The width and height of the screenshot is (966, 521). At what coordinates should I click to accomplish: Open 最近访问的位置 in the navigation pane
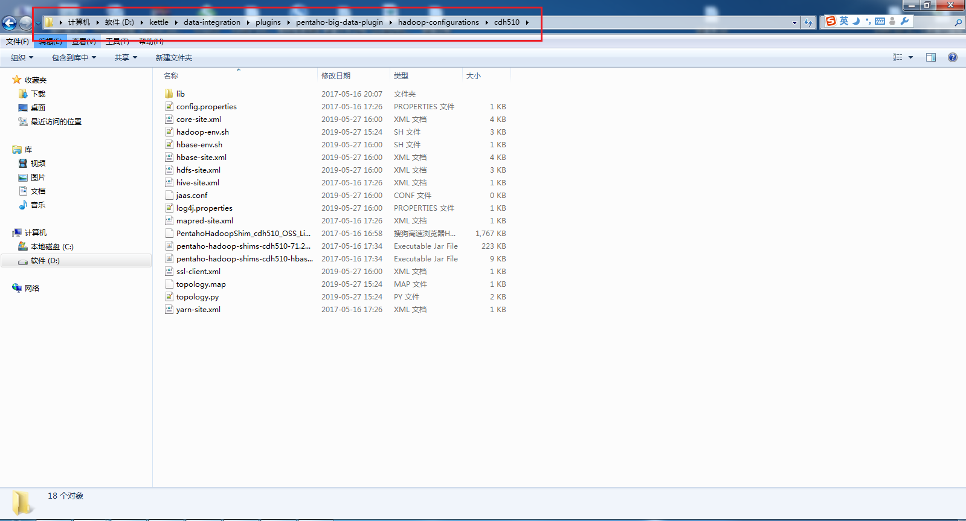click(x=56, y=121)
